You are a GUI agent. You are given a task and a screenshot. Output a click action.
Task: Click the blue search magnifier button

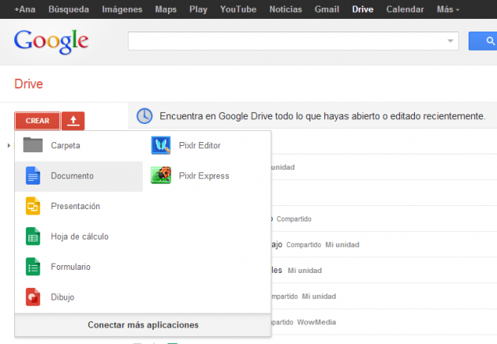483,41
